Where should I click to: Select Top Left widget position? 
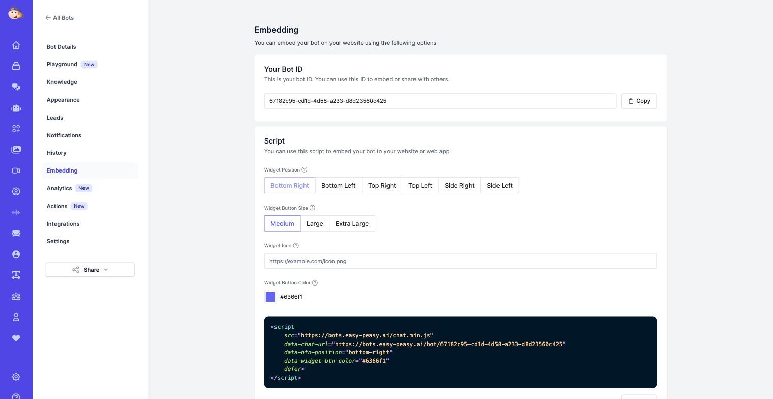[420, 186]
